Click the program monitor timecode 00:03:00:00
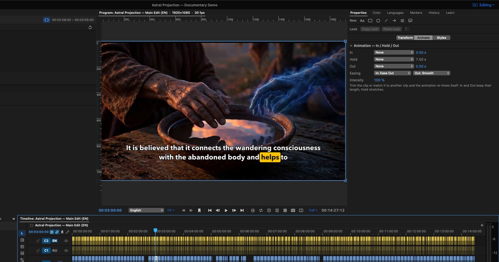 (110, 210)
